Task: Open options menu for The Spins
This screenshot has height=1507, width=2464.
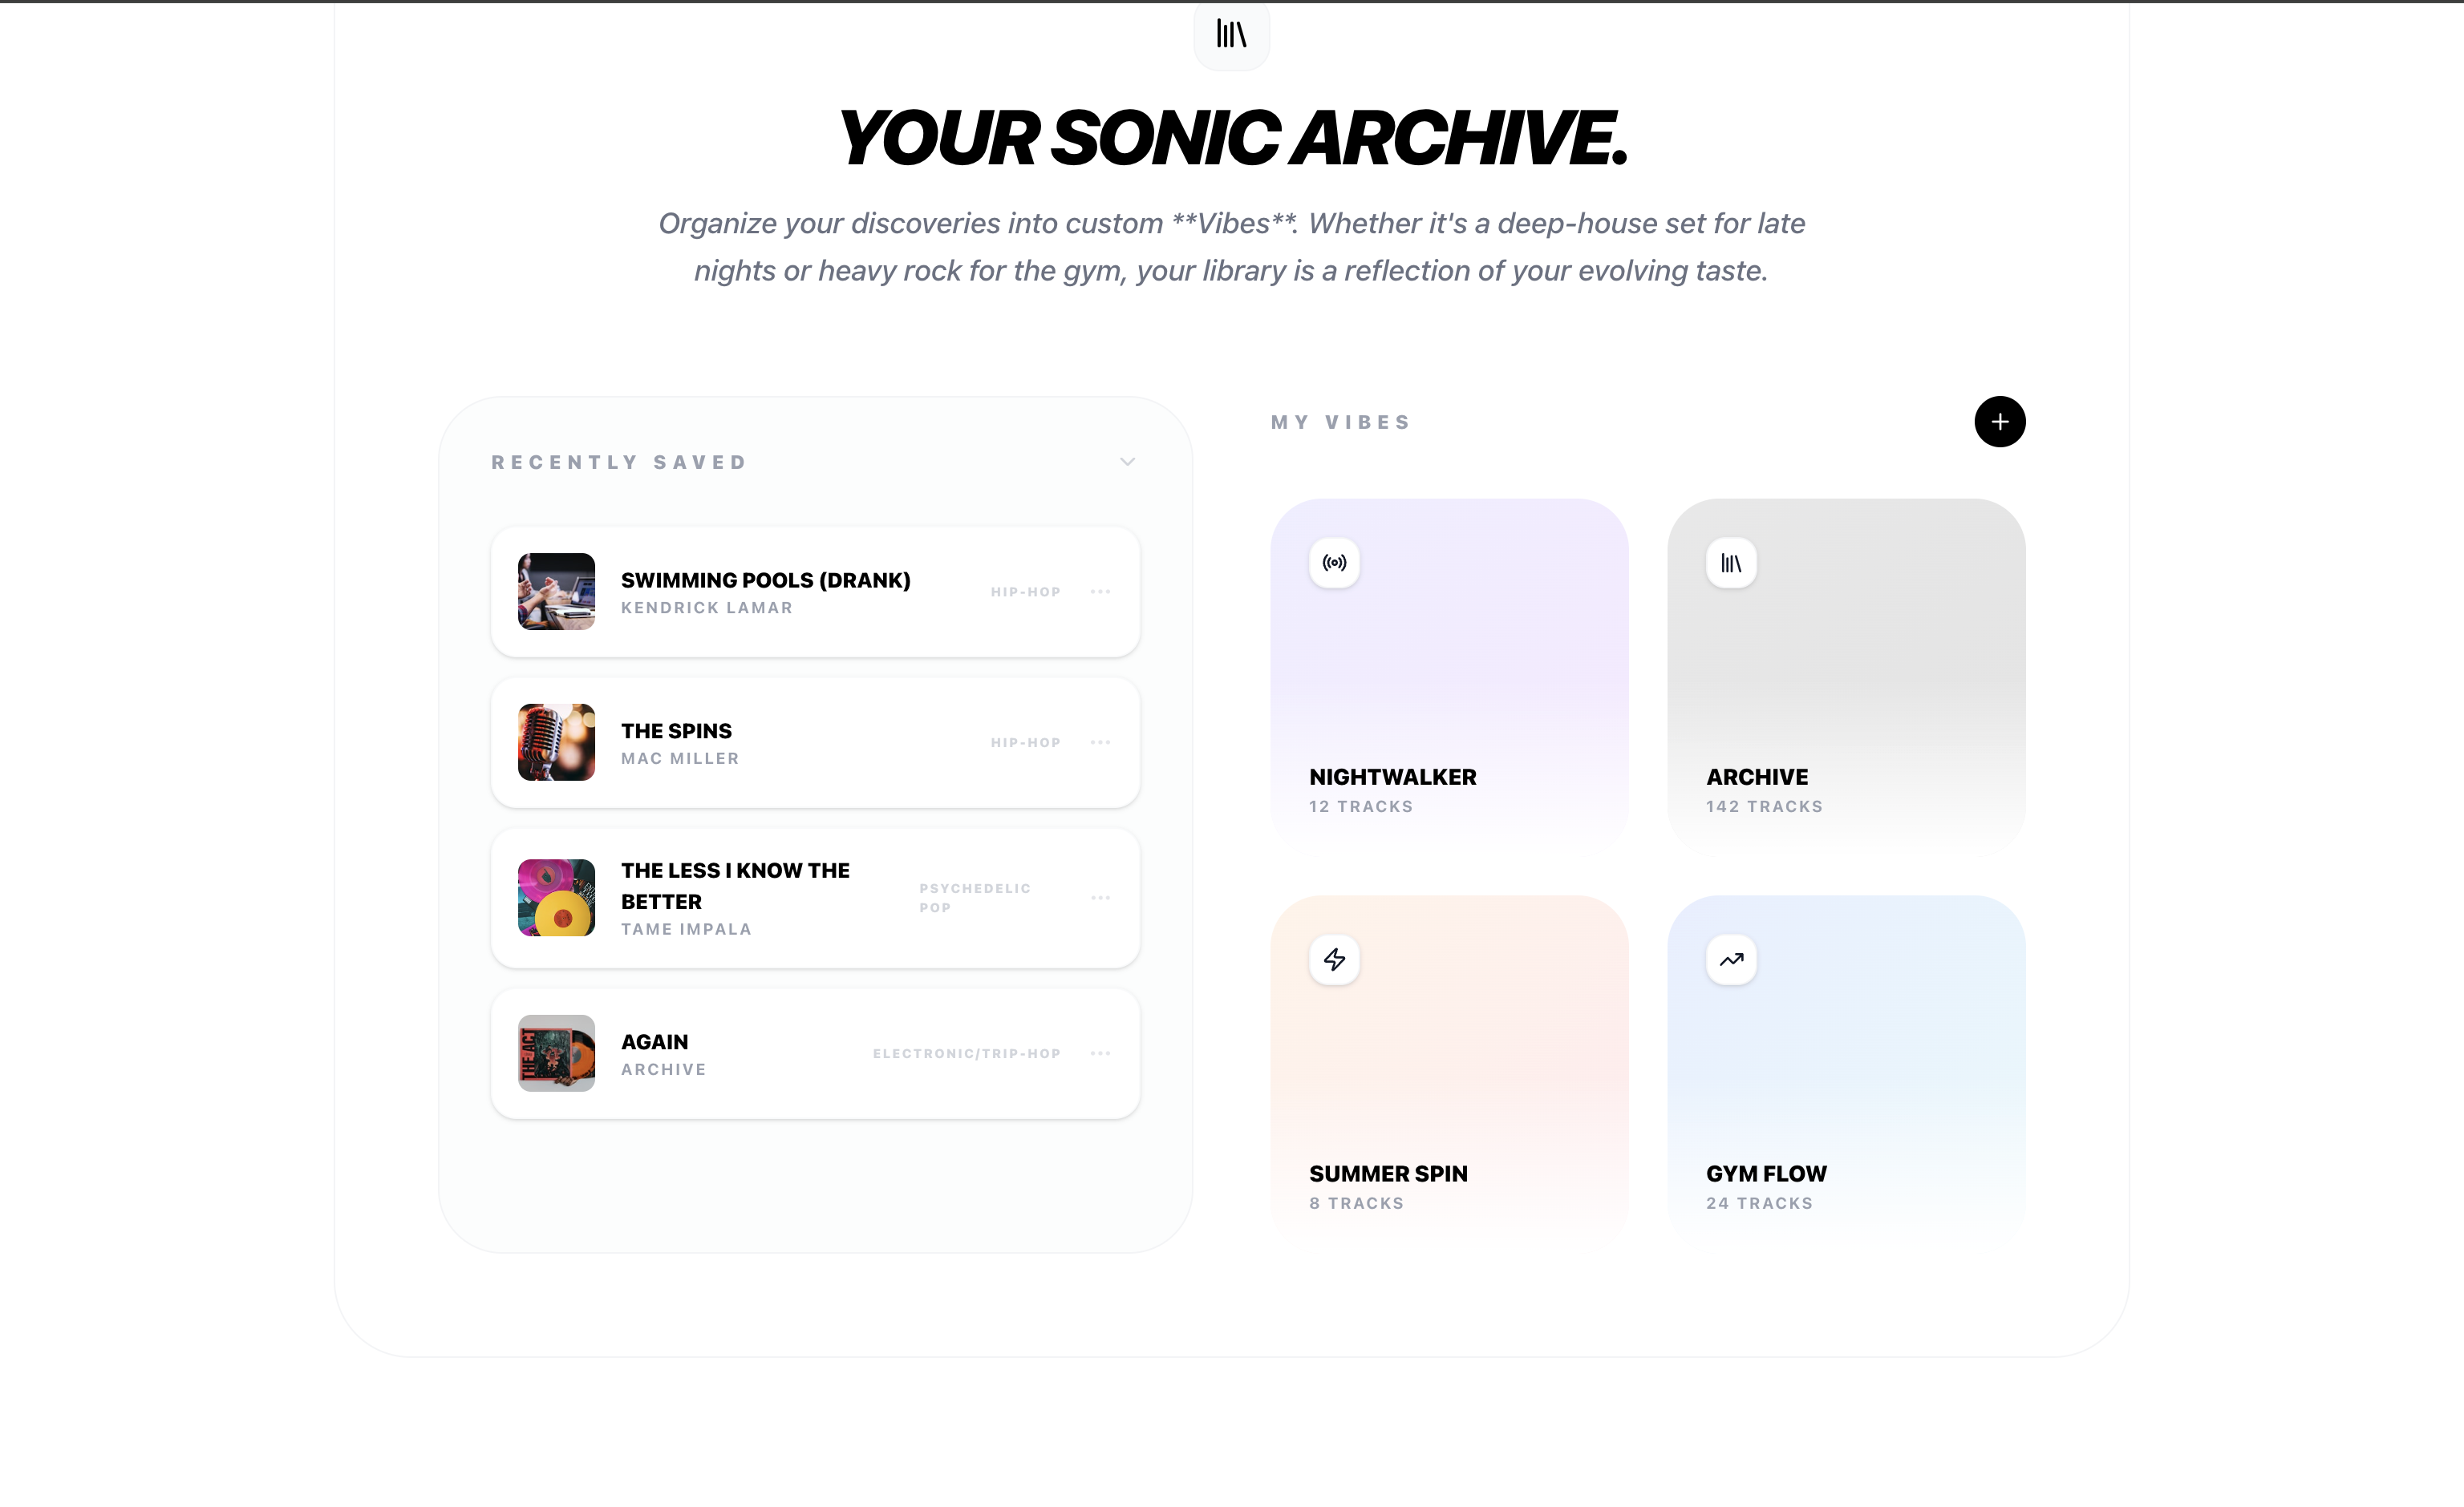Action: [1101, 742]
